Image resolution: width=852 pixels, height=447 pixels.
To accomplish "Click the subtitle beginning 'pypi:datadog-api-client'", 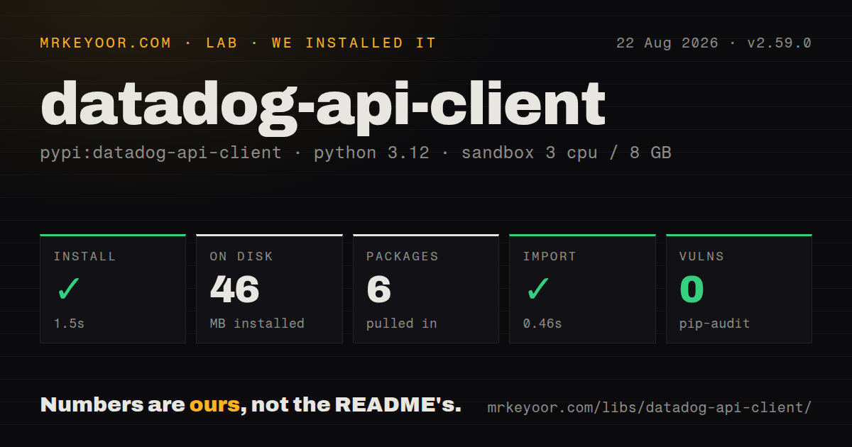I will pos(356,153).
